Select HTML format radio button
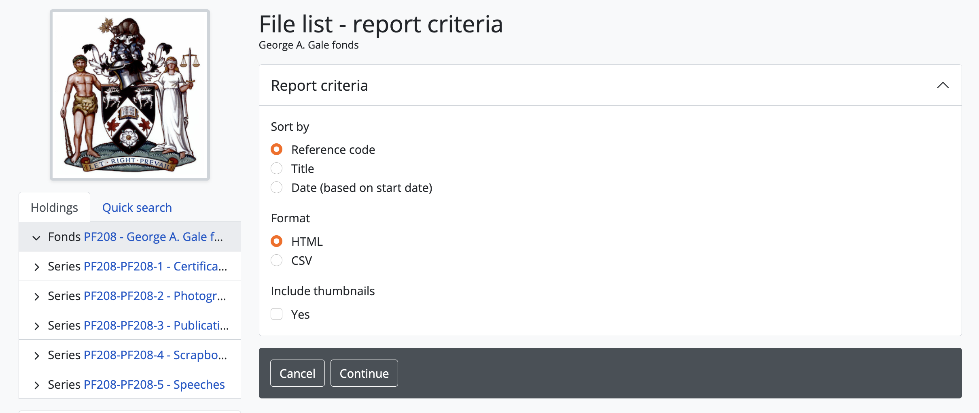The width and height of the screenshot is (979, 413). point(277,241)
